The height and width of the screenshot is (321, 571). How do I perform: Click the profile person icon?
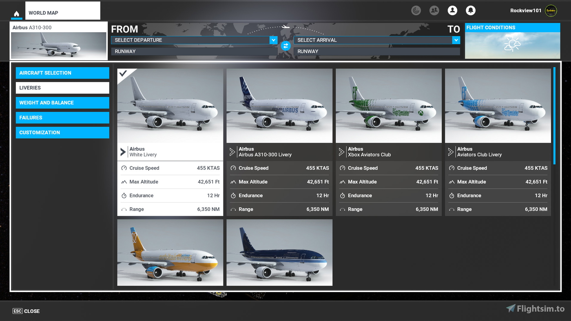(x=452, y=10)
